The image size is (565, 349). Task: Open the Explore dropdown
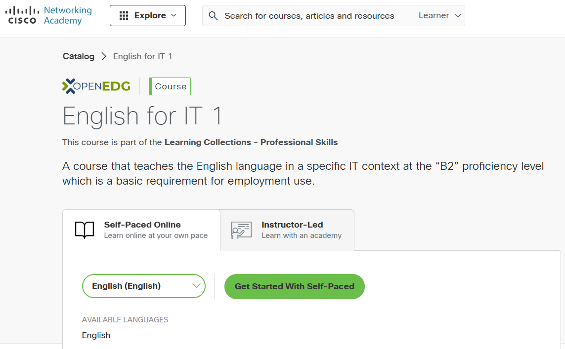(x=148, y=15)
